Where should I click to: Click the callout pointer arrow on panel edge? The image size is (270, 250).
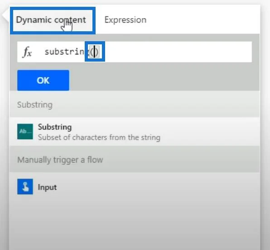[5, 15]
